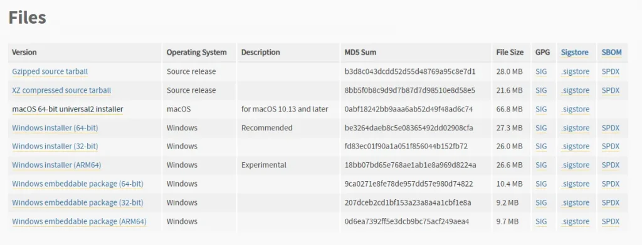642x245 pixels.
Task: Select MD5 sum b3d8c043dcdd52d55d48769a95c8e7d1
Action: pos(410,71)
